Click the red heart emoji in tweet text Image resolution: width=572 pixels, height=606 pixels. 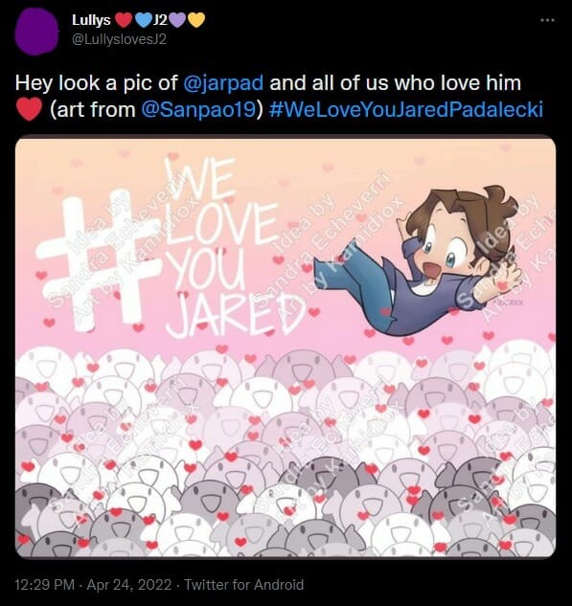[x=29, y=110]
